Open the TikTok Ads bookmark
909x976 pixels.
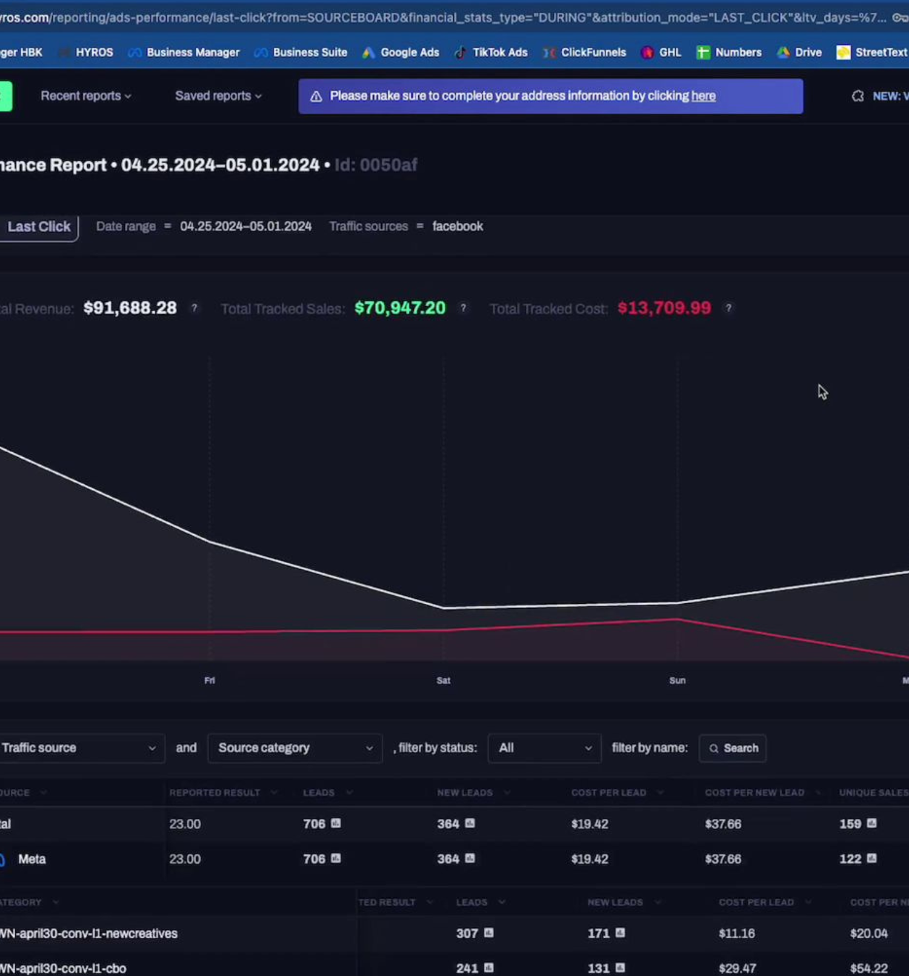[x=491, y=52]
